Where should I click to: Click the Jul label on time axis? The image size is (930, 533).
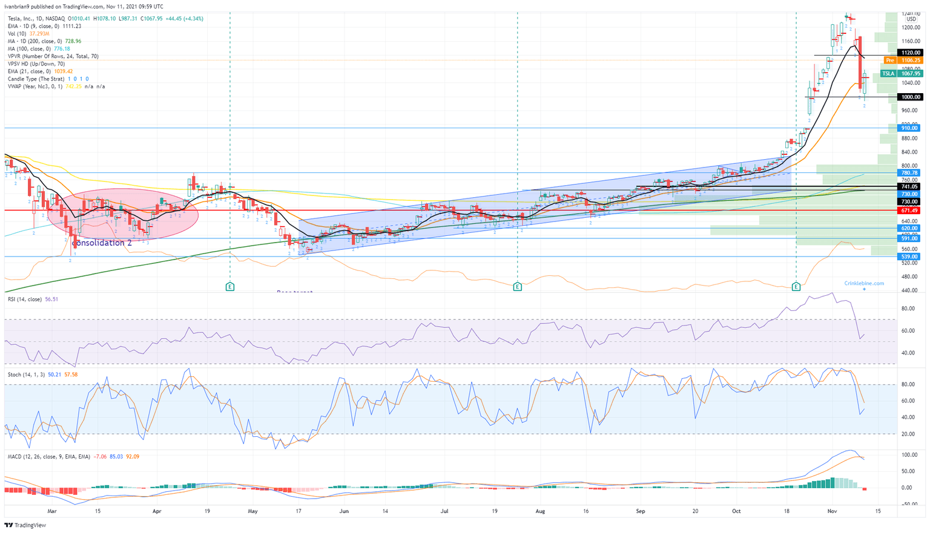click(444, 511)
